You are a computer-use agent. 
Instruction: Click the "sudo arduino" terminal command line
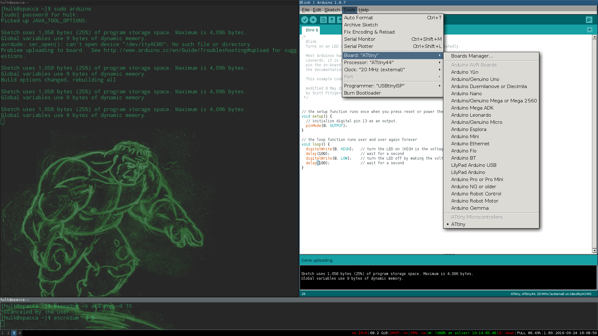coord(46,9)
